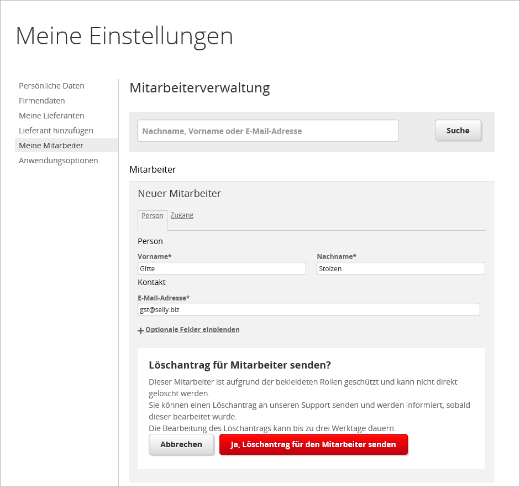Viewport: 520px width, 487px height.
Task: Open the Meine Lieferanten section
Action: click(x=51, y=116)
